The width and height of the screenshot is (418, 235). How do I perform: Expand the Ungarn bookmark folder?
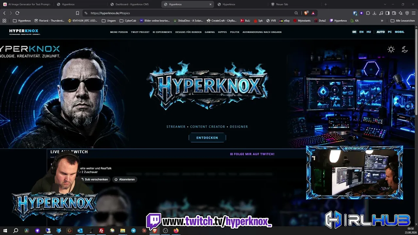click(109, 21)
